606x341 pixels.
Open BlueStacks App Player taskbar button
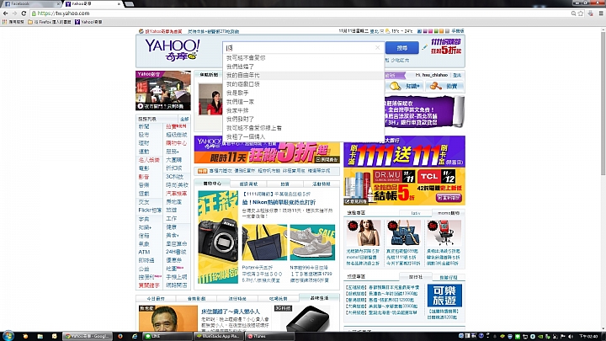tap(218, 336)
